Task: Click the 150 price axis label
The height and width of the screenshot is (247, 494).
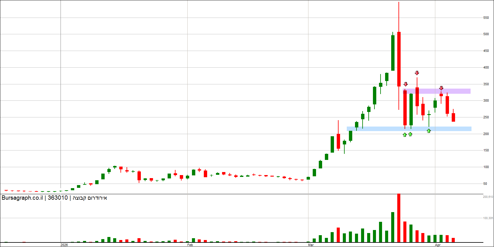Action: (x=486, y=150)
